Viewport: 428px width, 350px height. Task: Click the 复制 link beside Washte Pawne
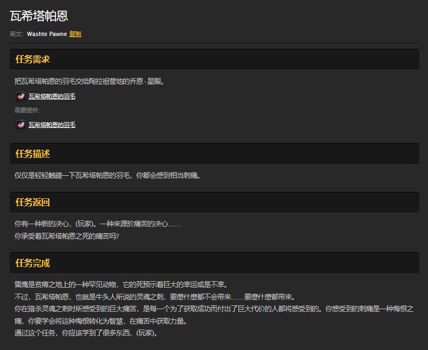(x=75, y=34)
